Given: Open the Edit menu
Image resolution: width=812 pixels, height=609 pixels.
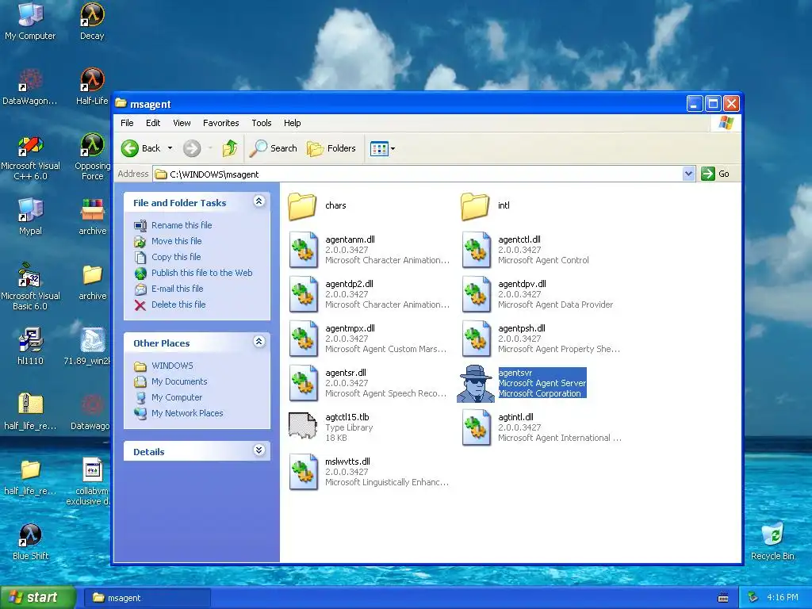Looking at the screenshot, I should coord(153,123).
